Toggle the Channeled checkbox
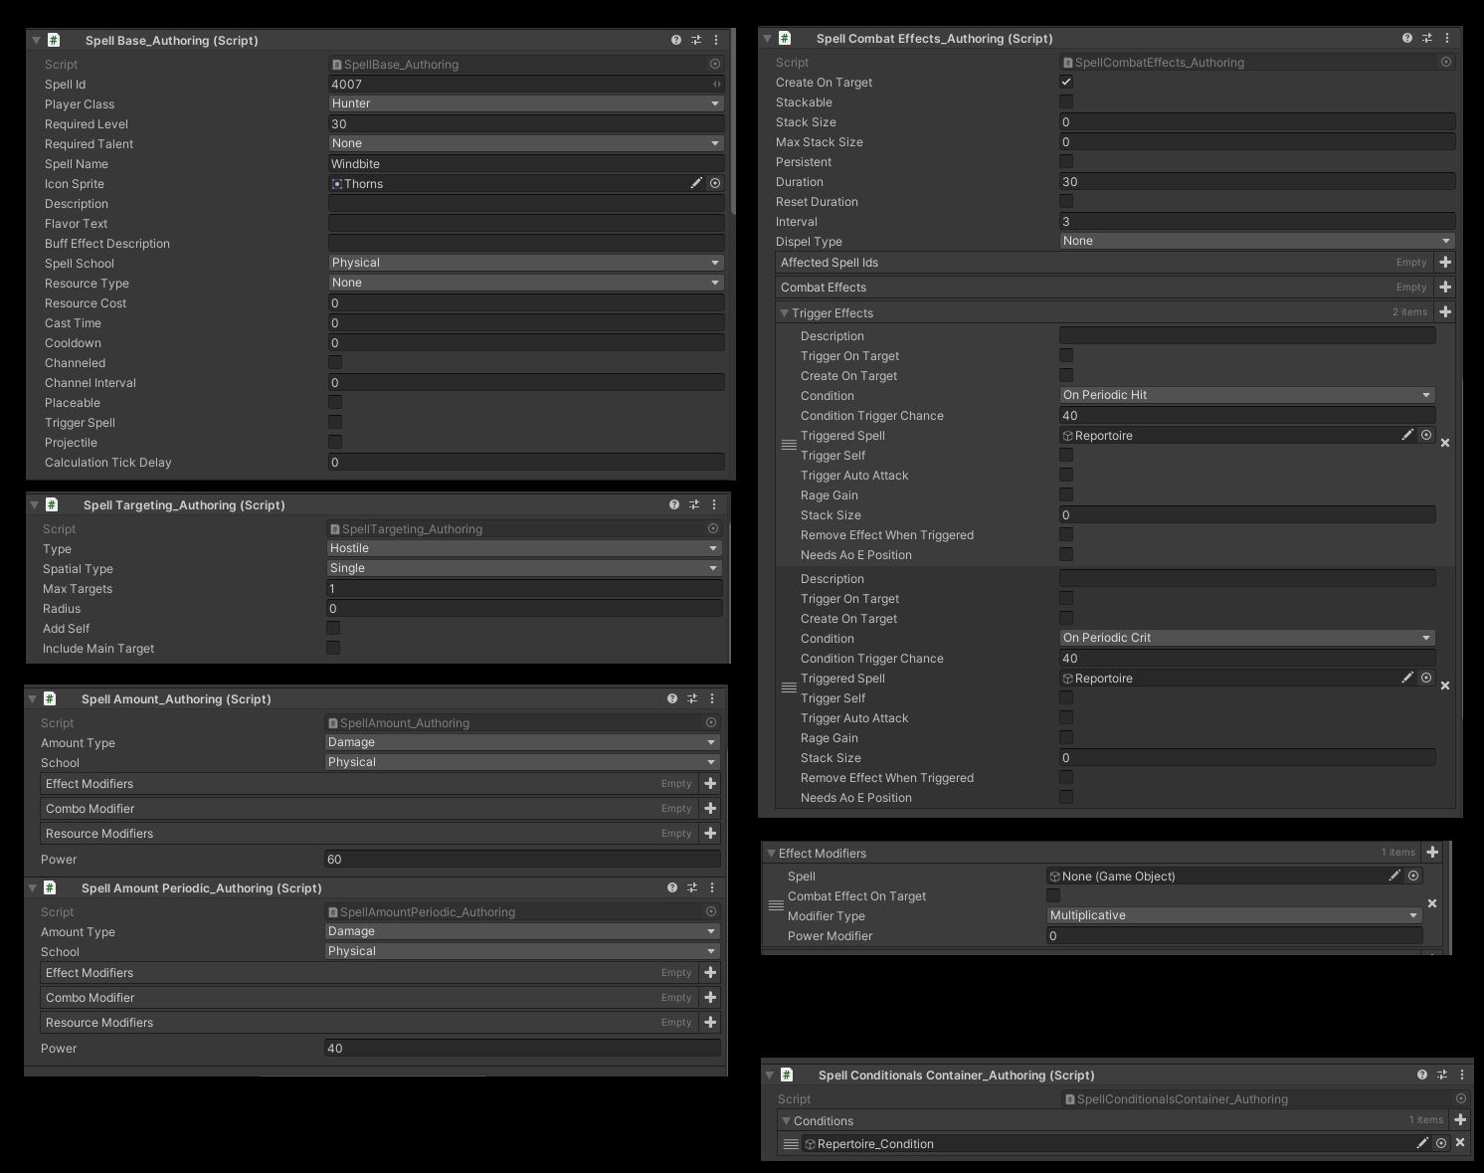 click(335, 363)
